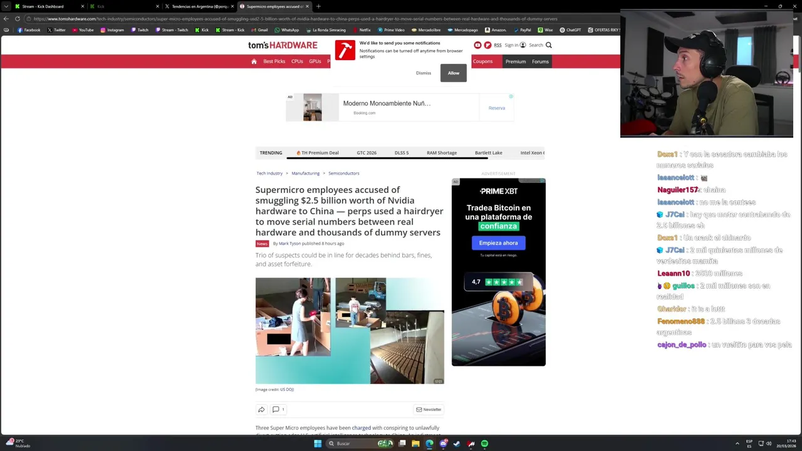Open the Forums menu item
Image resolution: width=802 pixels, height=451 pixels.
(540, 61)
